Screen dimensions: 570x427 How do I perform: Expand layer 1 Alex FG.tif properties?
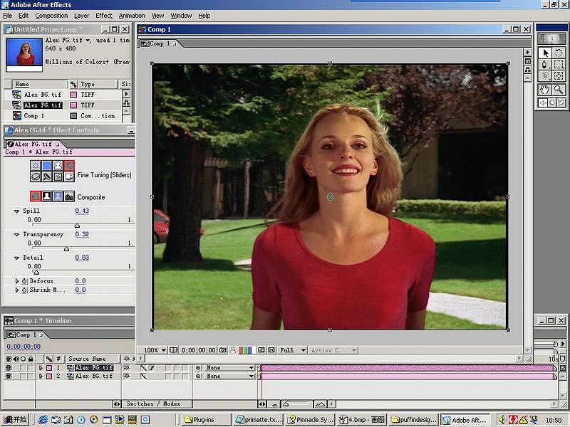click(41, 368)
